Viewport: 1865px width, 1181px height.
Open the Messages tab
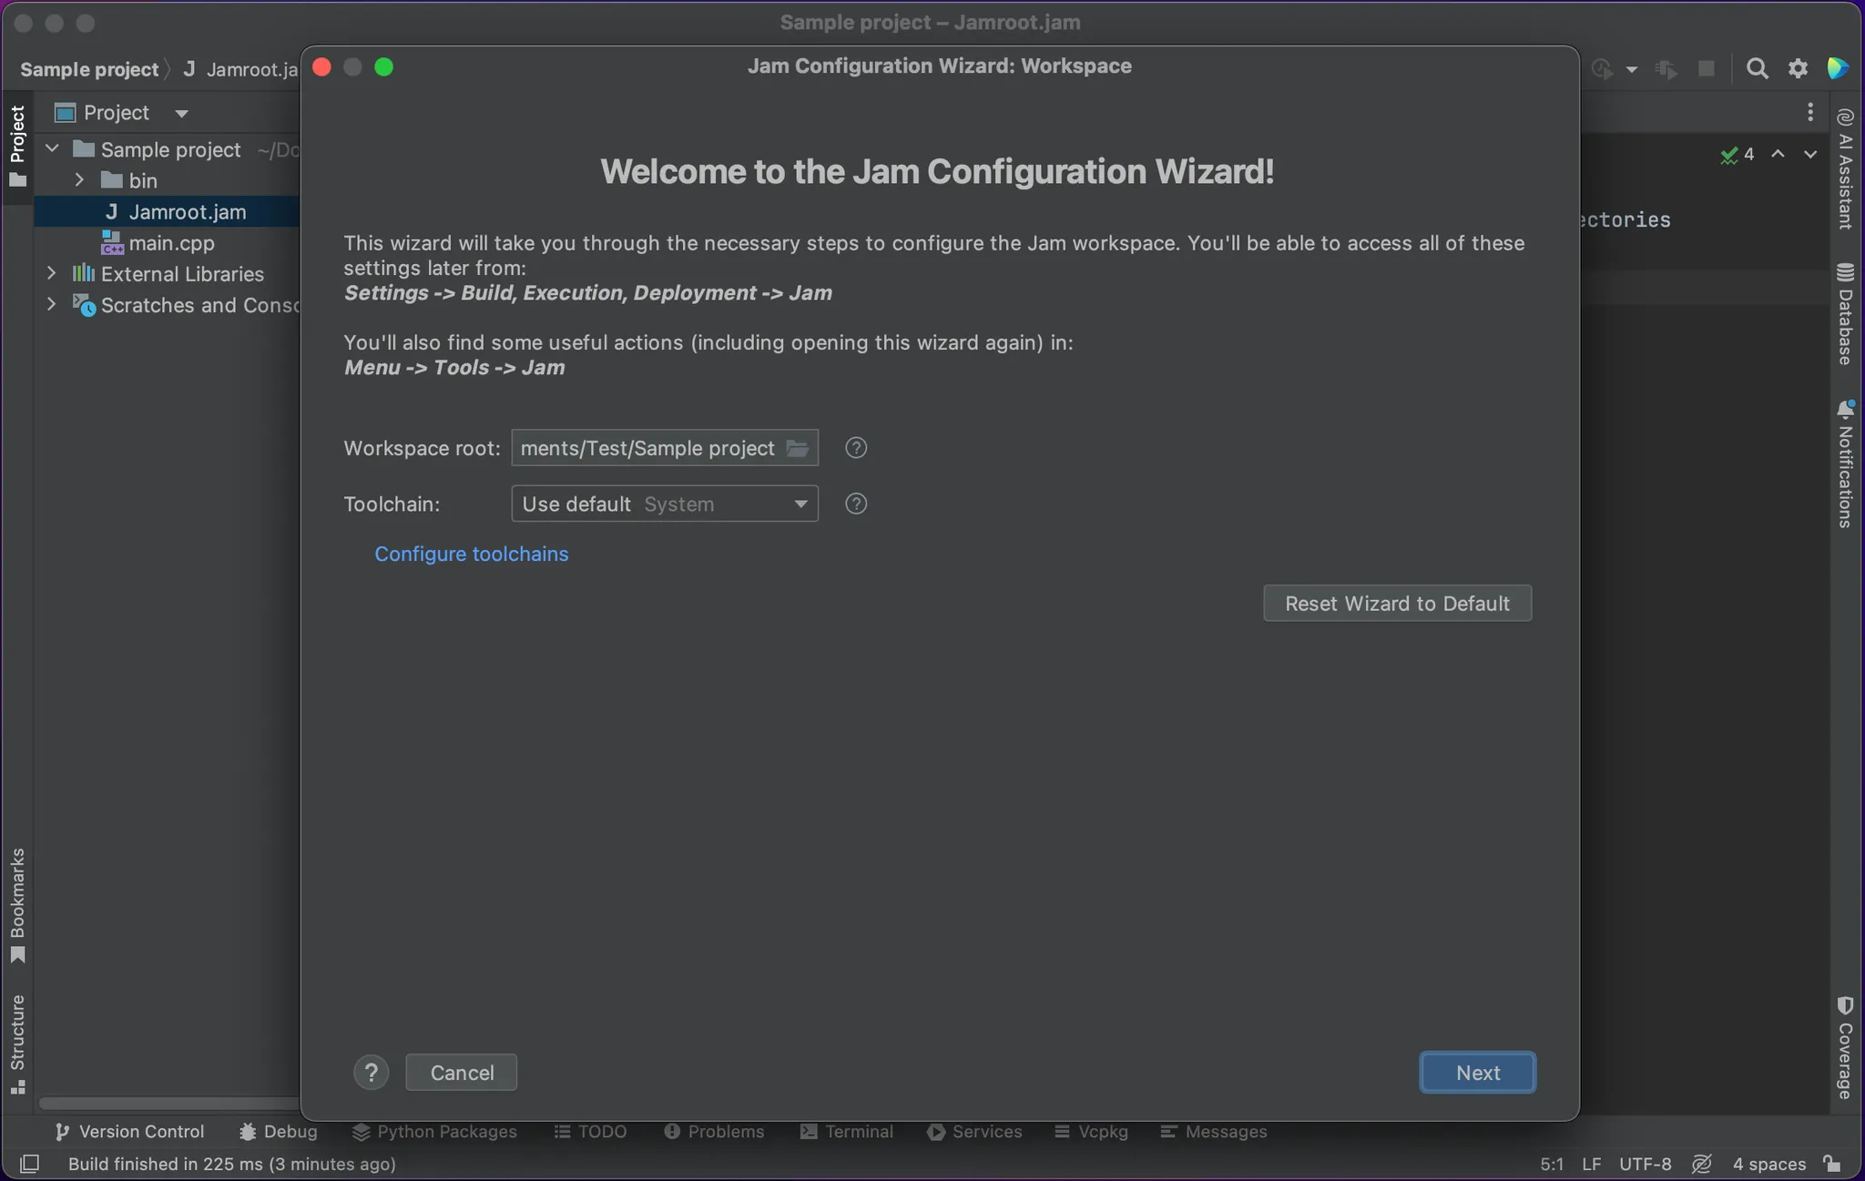click(1214, 1132)
